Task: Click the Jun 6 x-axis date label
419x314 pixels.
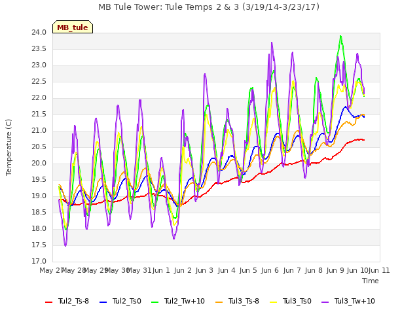Action: [x=270, y=270]
